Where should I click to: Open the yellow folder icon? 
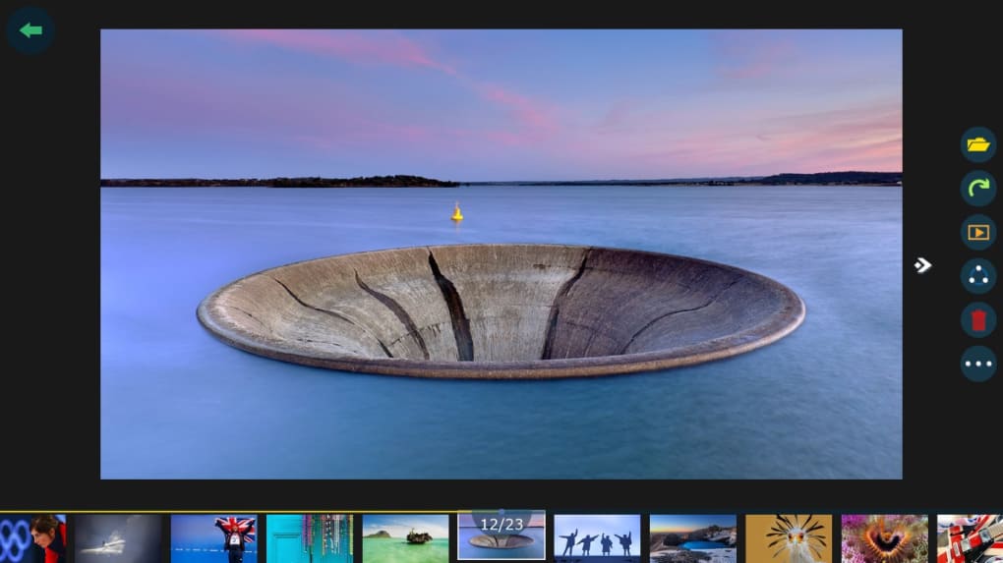[978, 144]
